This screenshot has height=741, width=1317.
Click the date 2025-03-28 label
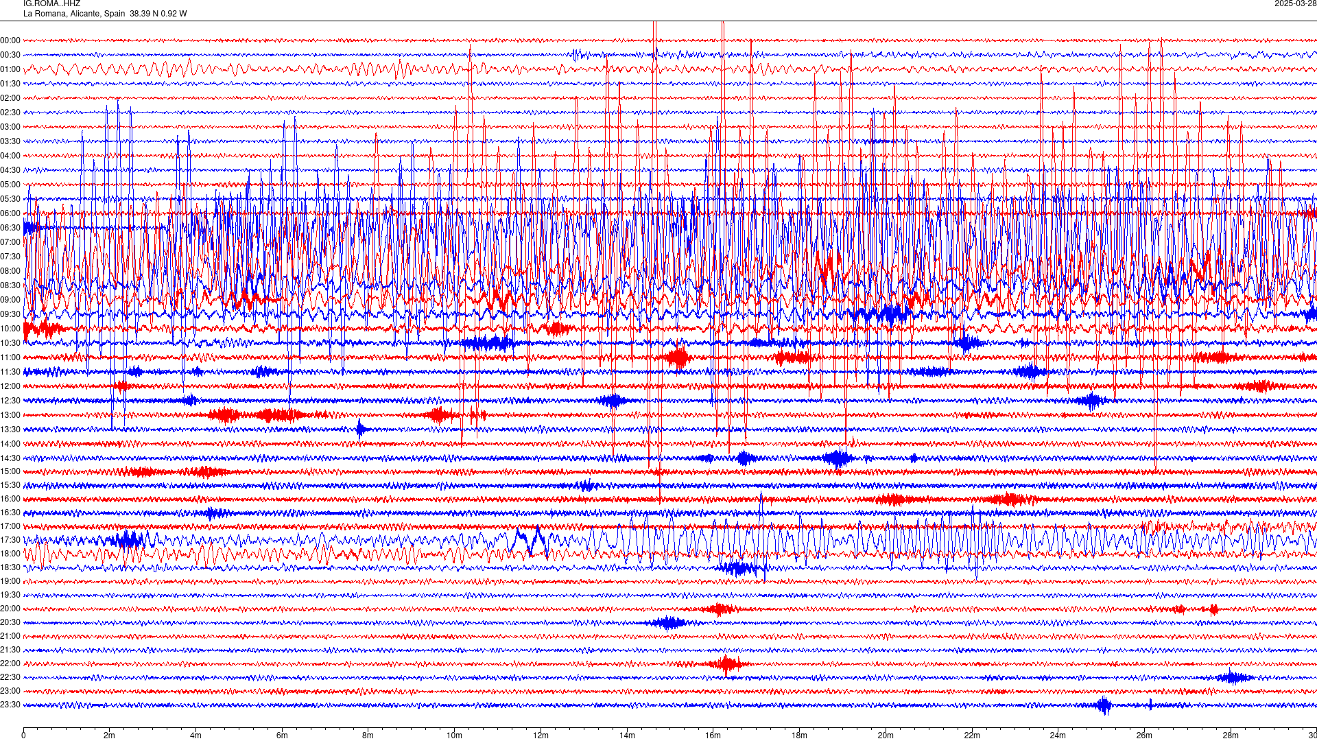pos(1295,3)
